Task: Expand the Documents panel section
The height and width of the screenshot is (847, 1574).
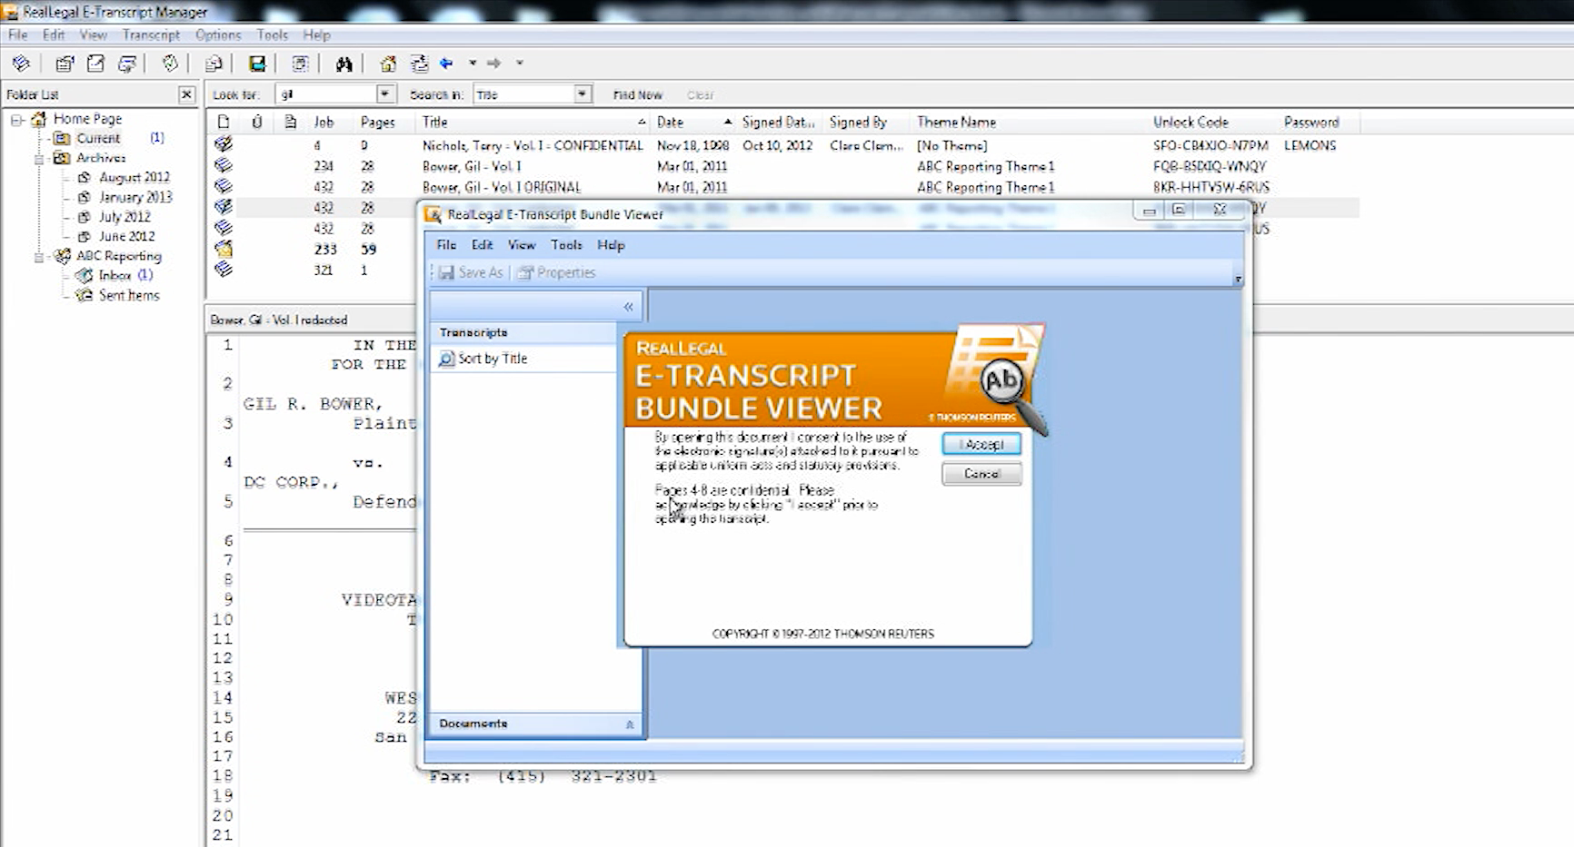Action: click(630, 724)
